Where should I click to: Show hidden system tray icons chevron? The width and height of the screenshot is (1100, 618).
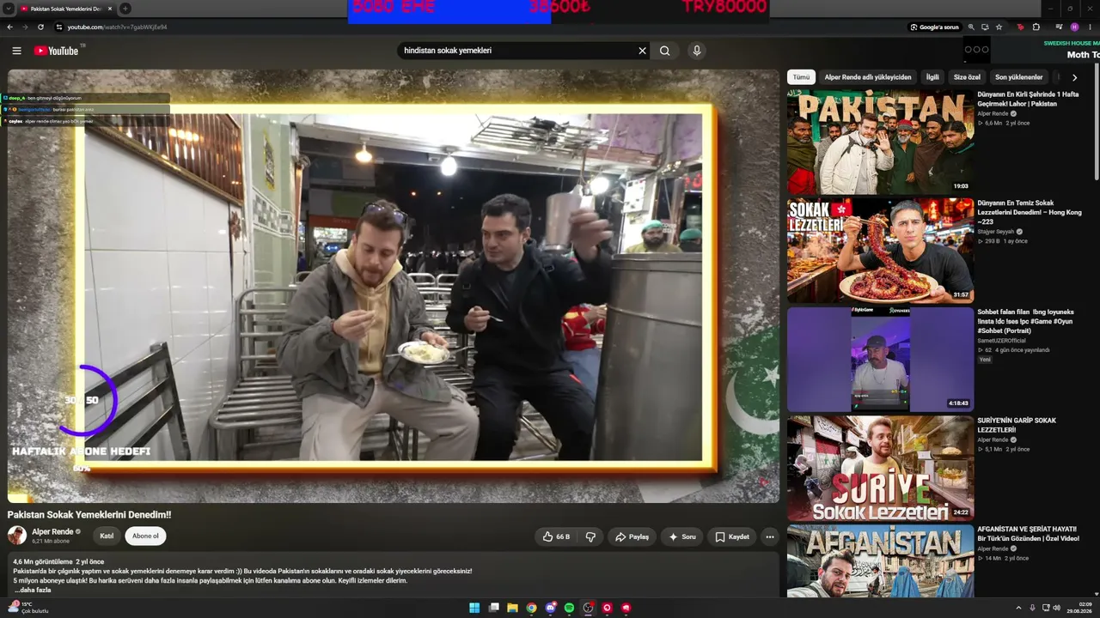click(1019, 608)
